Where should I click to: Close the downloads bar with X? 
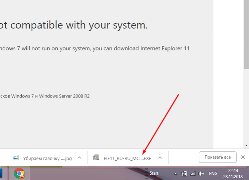(x=243, y=157)
